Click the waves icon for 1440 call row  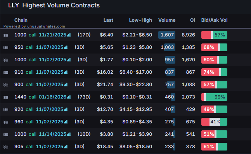[x=6, y=97]
